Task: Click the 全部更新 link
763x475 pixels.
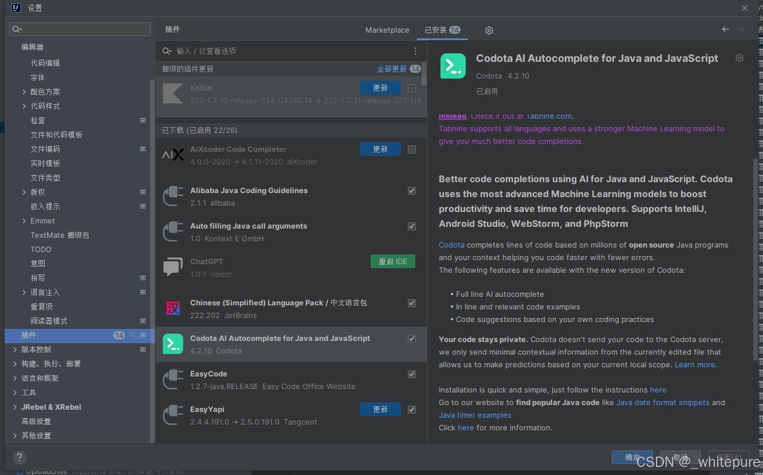Action: [392, 69]
